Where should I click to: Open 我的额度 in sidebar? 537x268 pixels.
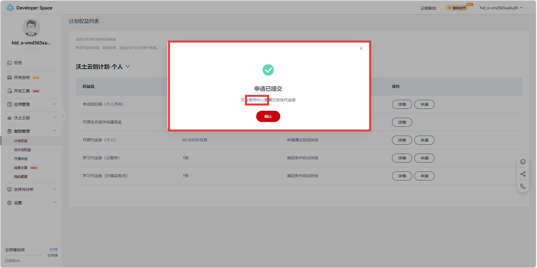coord(21,177)
